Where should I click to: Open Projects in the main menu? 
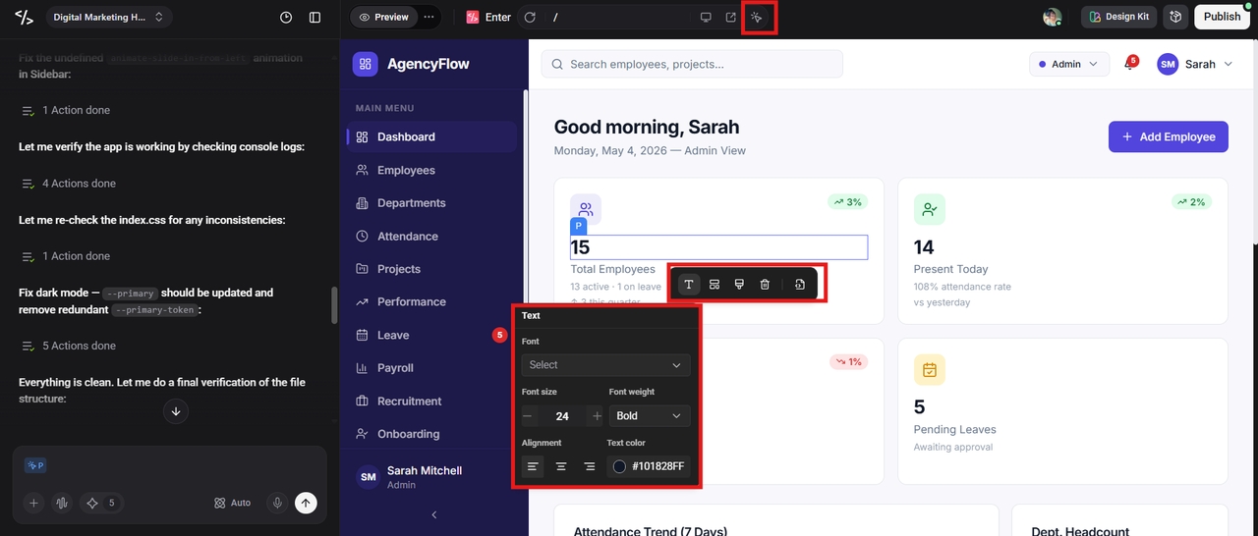point(432,269)
